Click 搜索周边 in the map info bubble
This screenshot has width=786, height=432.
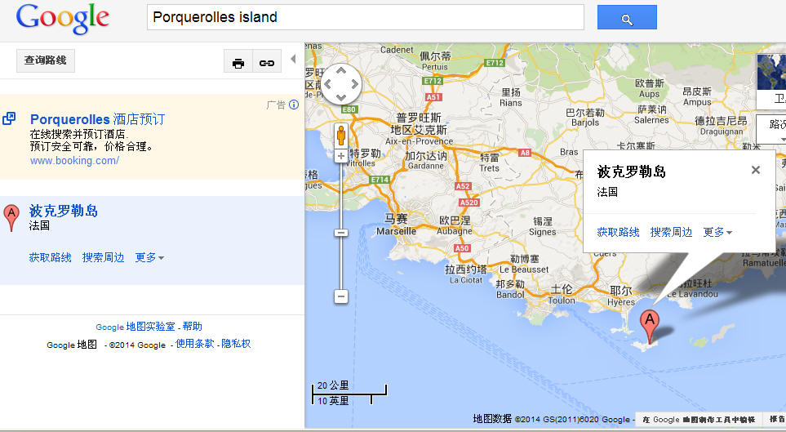click(671, 232)
